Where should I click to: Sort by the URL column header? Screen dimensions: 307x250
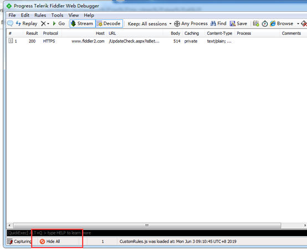click(135, 33)
